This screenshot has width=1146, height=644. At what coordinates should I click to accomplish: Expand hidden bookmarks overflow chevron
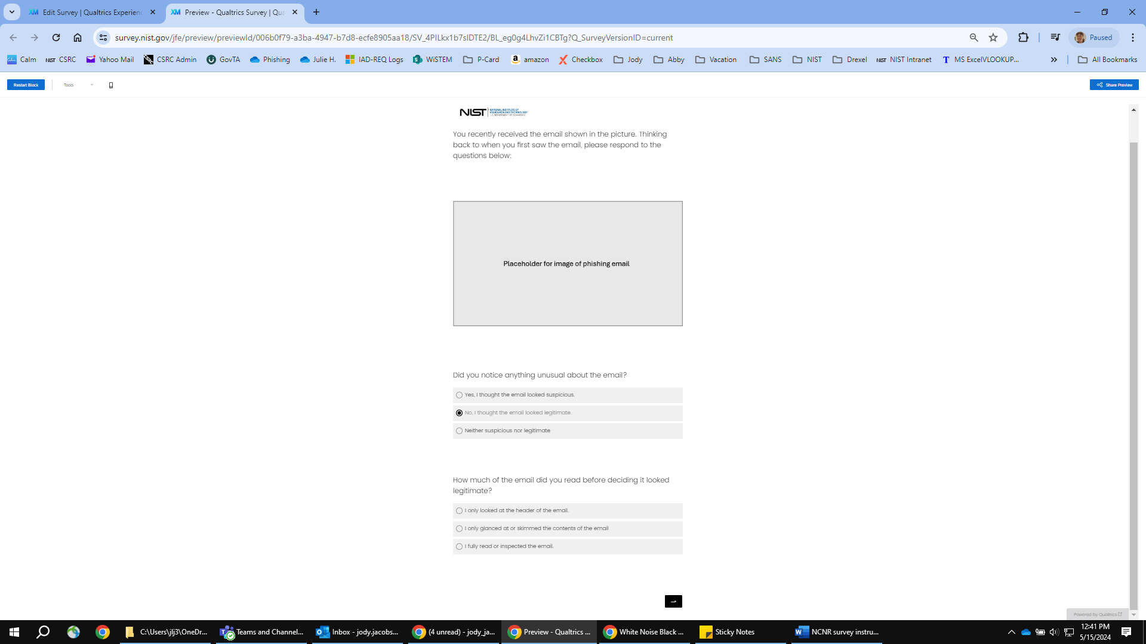click(x=1054, y=60)
